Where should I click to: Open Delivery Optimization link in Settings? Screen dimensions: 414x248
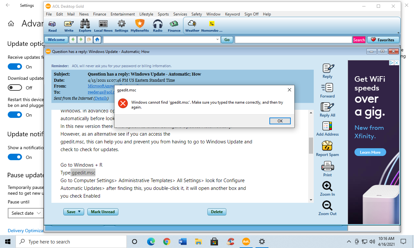point(26,231)
